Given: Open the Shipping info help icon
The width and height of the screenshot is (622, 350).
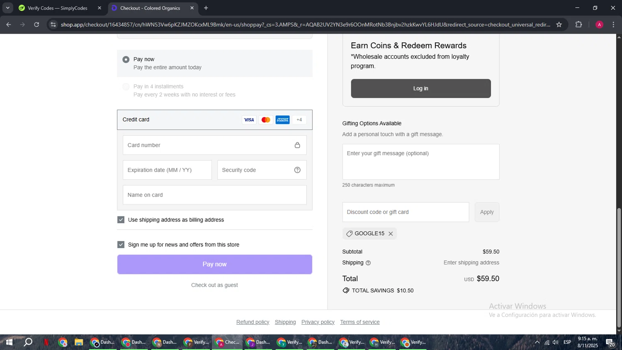Looking at the screenshot, I should pyautogui.click(x=368, y=263).
